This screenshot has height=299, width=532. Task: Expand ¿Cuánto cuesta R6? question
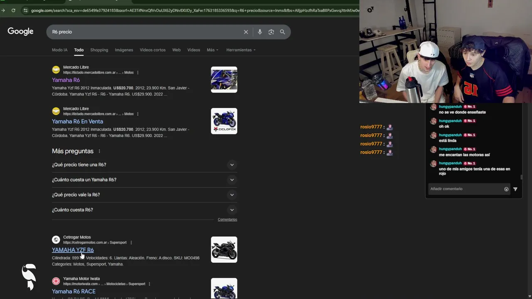tap(144, 210)
